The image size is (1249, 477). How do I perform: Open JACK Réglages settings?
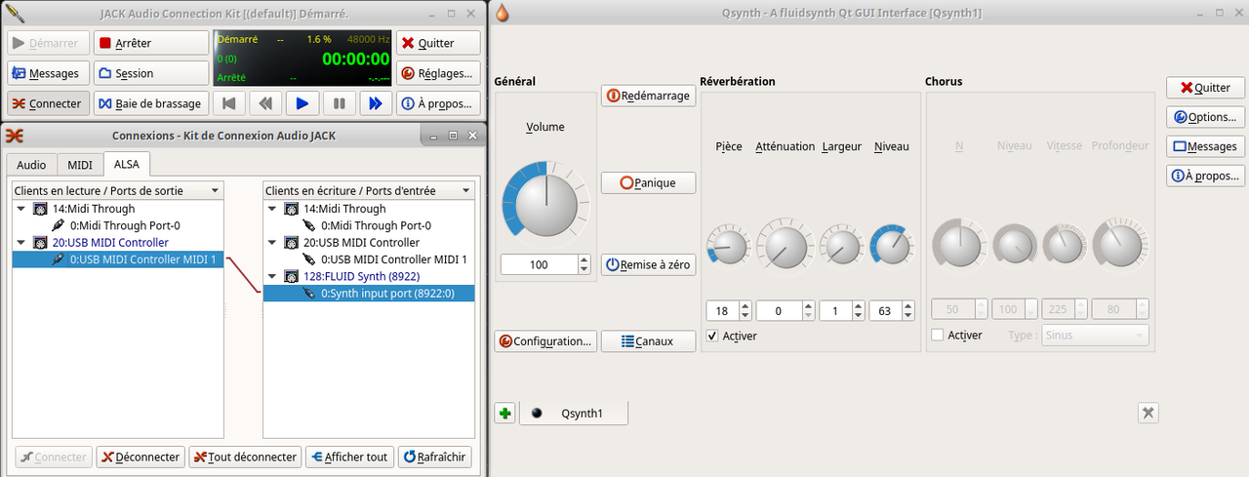click(438, 73)
